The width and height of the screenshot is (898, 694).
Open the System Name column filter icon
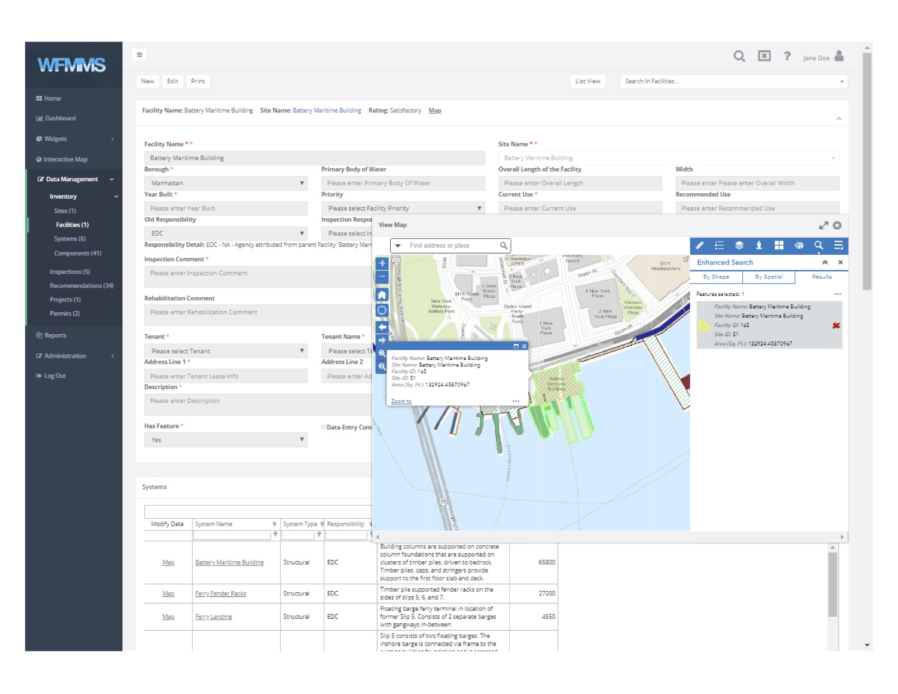click(274, 524)
